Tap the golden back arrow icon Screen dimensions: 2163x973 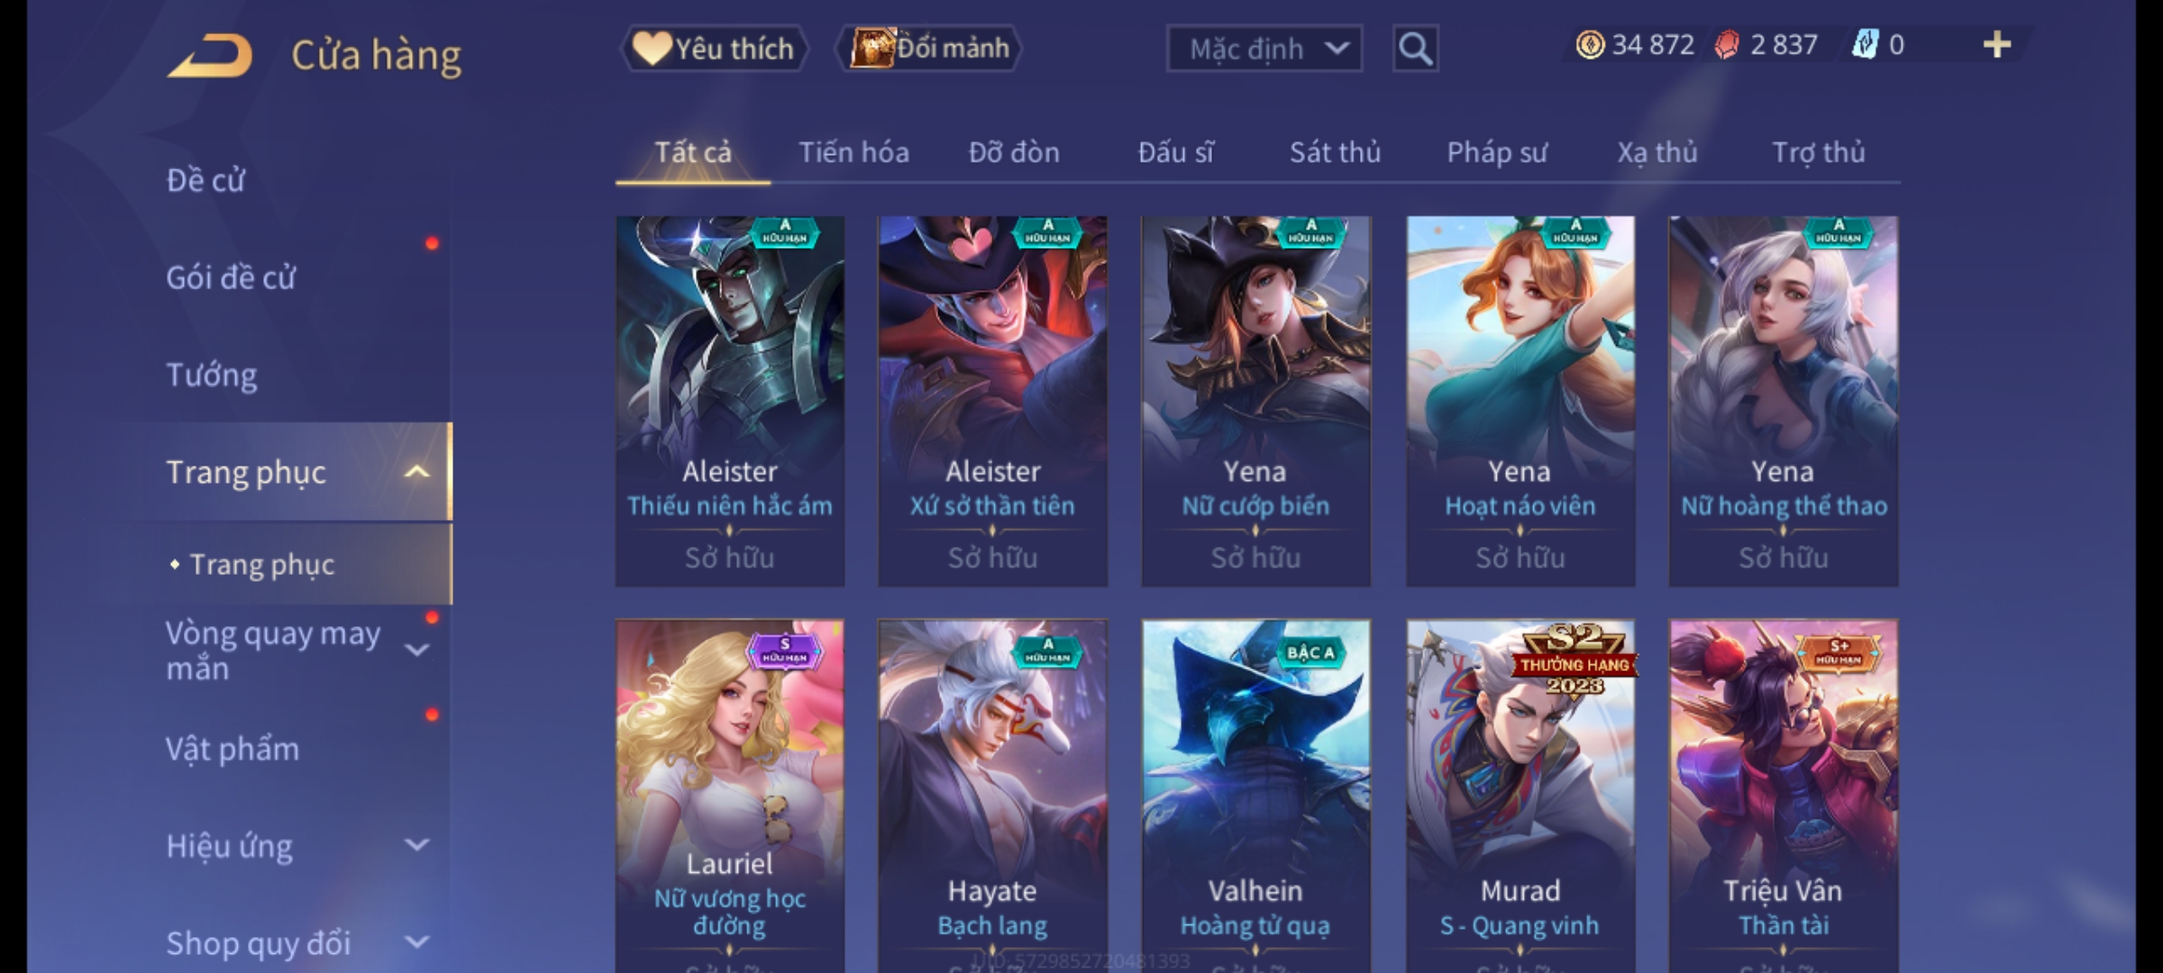click(x=209, y=56)
